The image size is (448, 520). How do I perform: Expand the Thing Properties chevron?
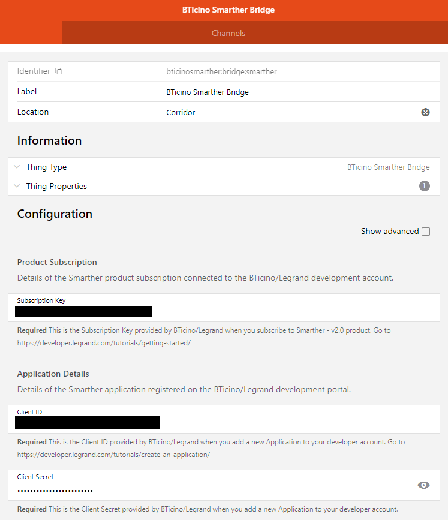pyautogui.click(x=17, y=186)
